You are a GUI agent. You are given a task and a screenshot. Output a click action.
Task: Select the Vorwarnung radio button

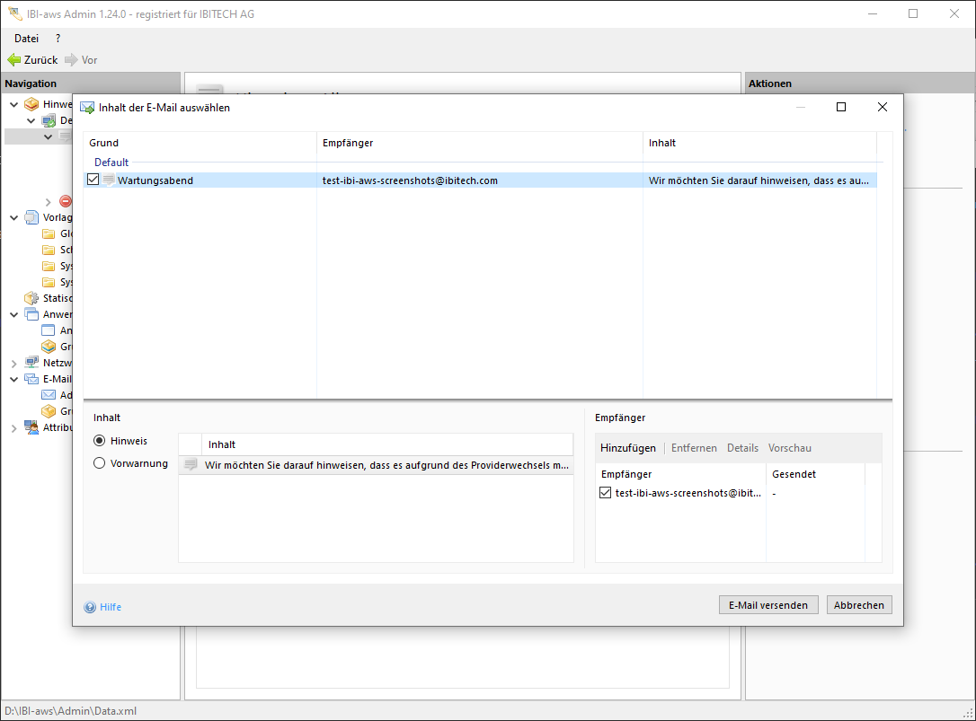tap(100, 463)
